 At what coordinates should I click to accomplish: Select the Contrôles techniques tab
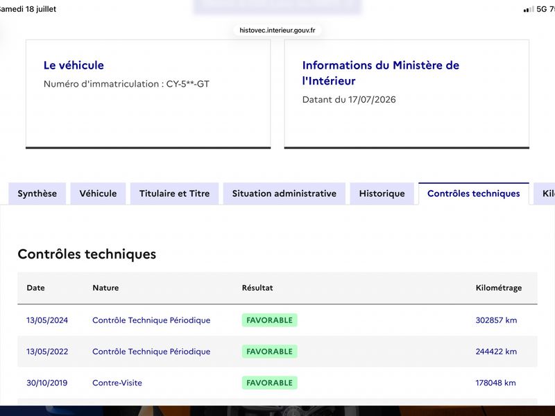click(474, 193)
